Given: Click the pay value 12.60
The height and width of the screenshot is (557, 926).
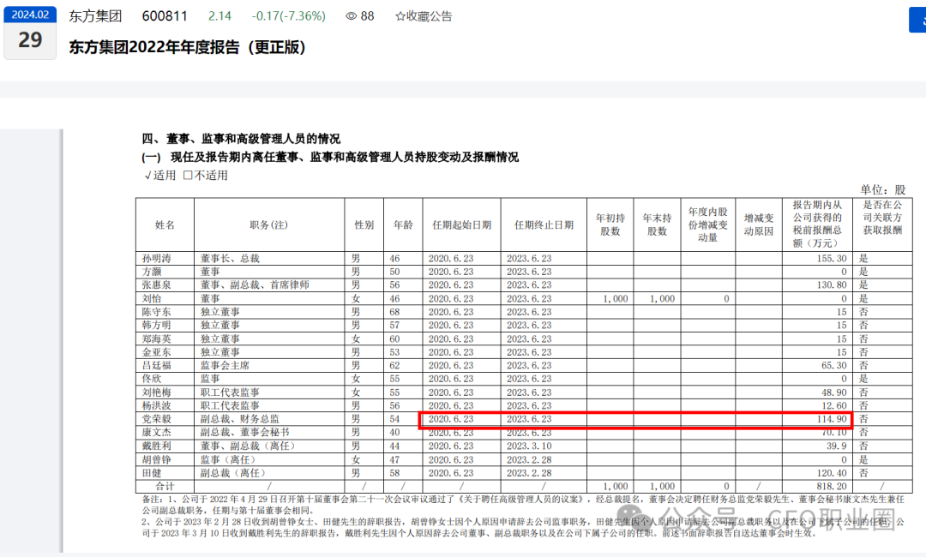Looking at the screenshot, I should tap(834, 406).
